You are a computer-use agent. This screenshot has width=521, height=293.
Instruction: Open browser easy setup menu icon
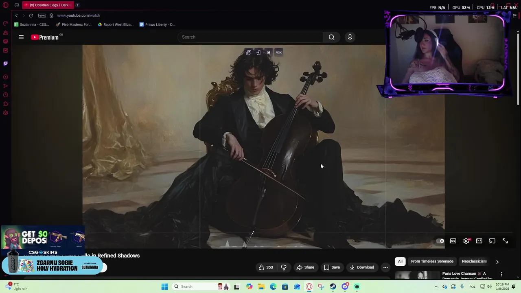(x=514, y=15)
